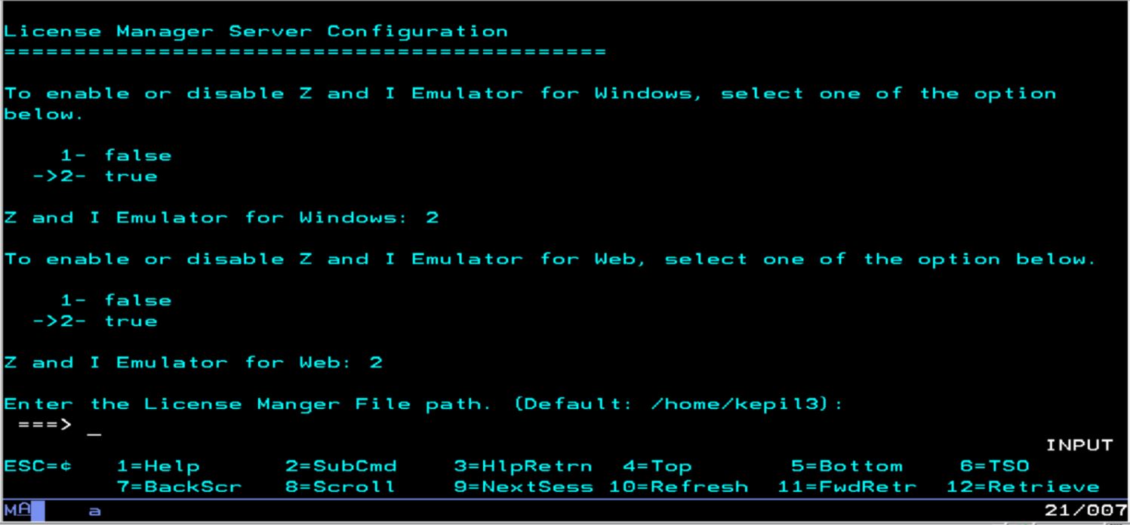Click the 11=FwdRetr function key label
1130x525 pixels.
847,487
